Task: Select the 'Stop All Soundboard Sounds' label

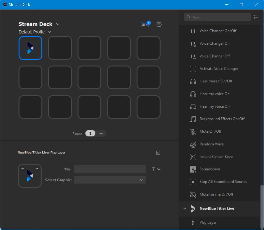Action: 223,182
